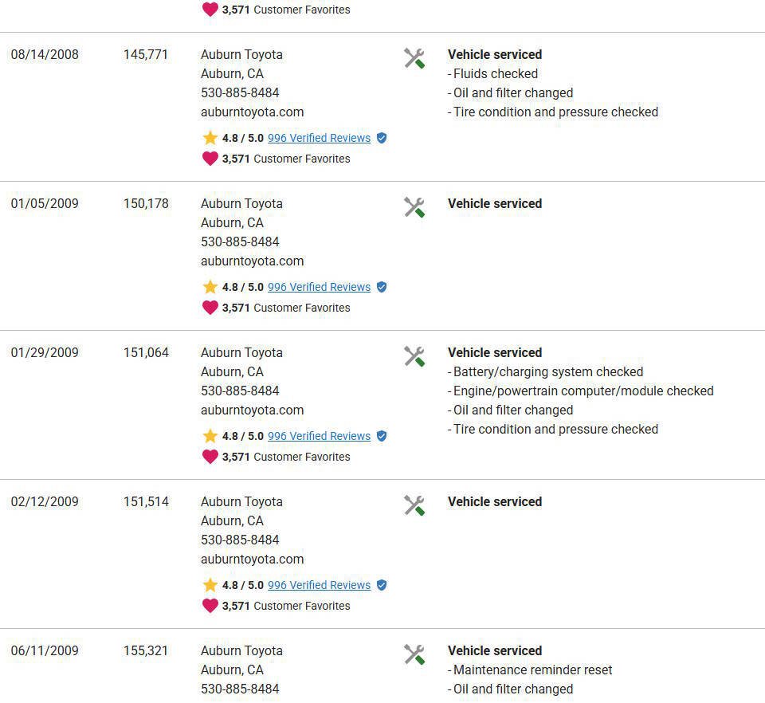The image size is (765, 703).
Task: Click the service wrench icon for 02/12/2009
Action: (x=414, y=505)
